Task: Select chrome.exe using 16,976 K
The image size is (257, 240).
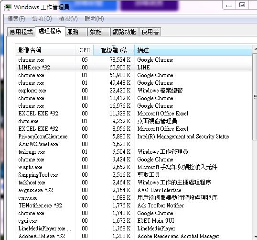Action: 134,106
